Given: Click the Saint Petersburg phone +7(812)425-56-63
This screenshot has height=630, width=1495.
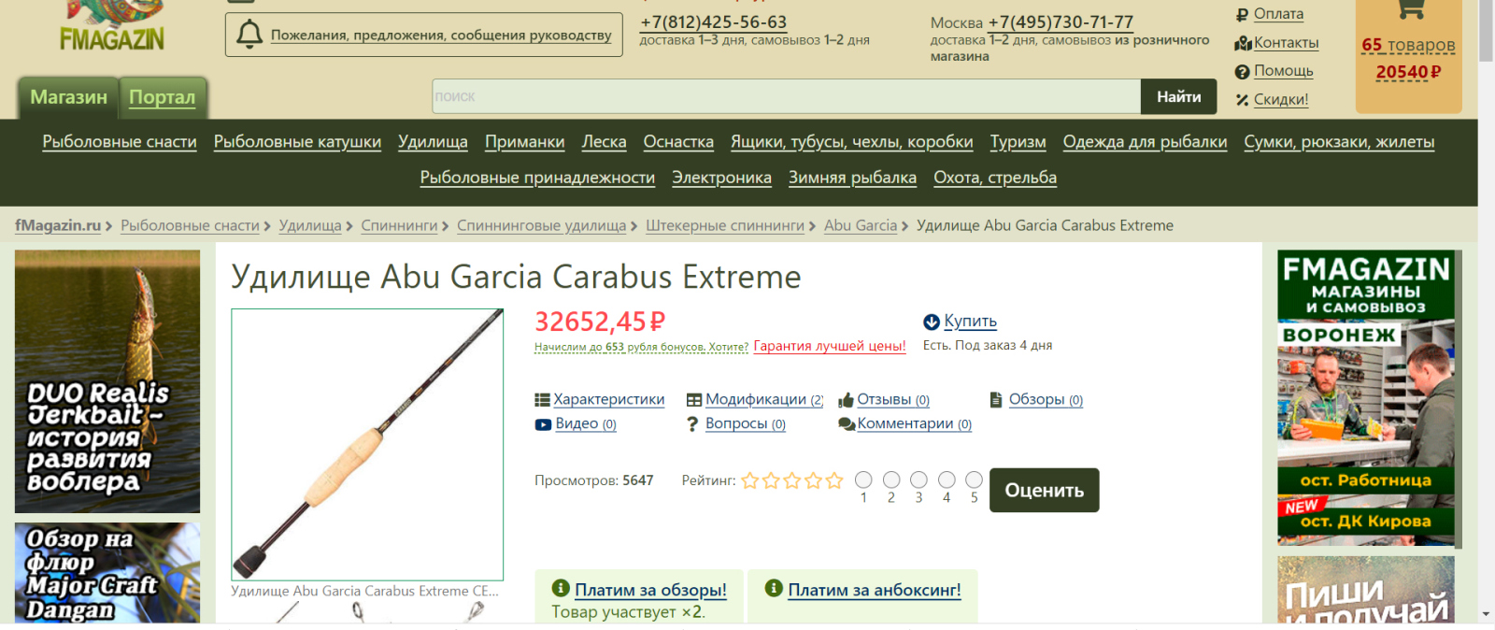Looking at the screenshot, I should click(x=713, y=22).
